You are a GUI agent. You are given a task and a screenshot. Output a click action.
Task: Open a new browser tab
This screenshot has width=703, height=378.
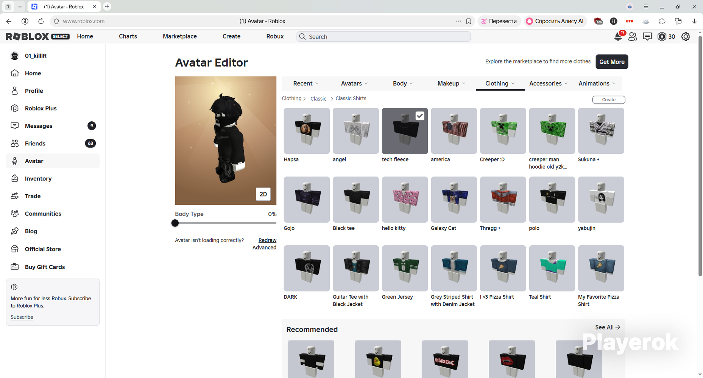(x=107, y=6)
